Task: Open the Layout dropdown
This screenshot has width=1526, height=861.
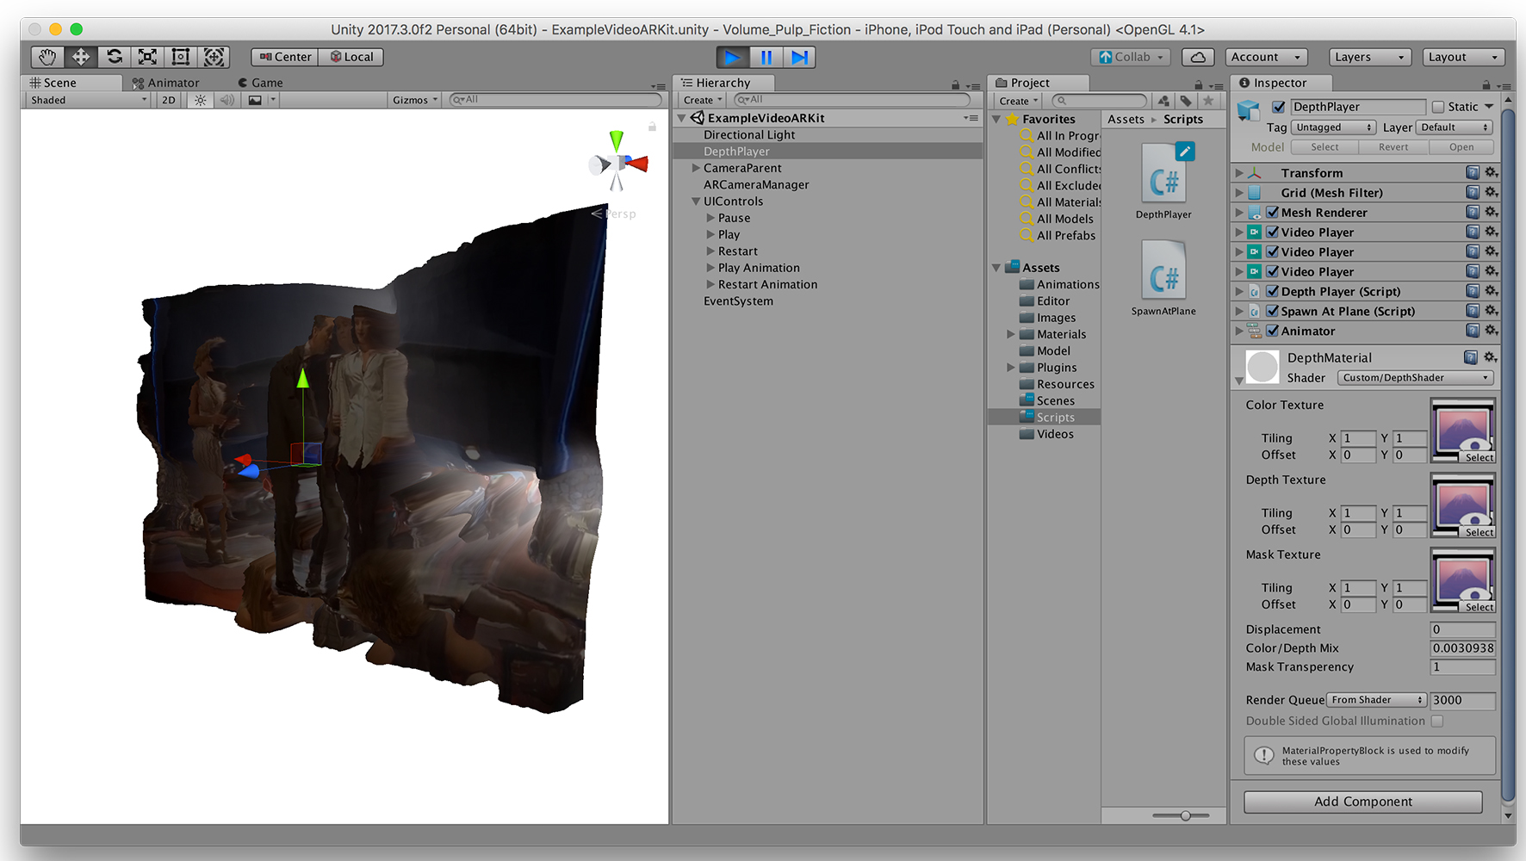Action: coord(1464,57)
